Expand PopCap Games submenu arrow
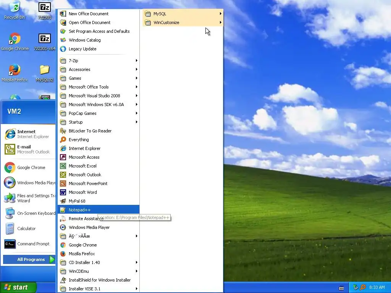Viewport: 391px width, 293px height. 136,113
